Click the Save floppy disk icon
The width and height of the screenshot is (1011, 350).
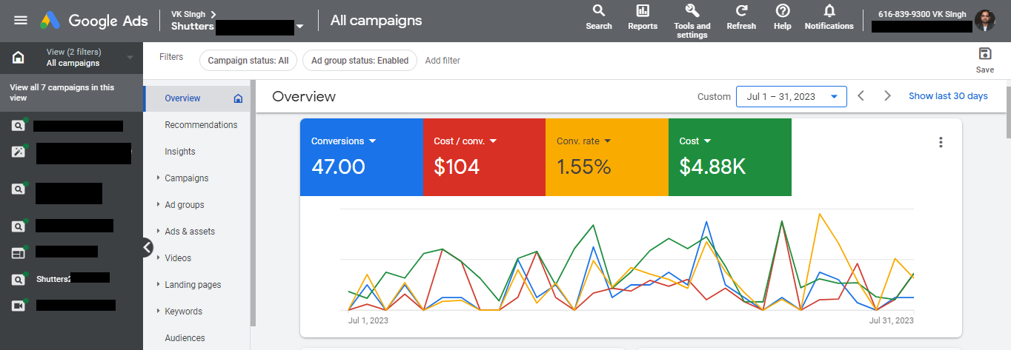click(985, 54)
